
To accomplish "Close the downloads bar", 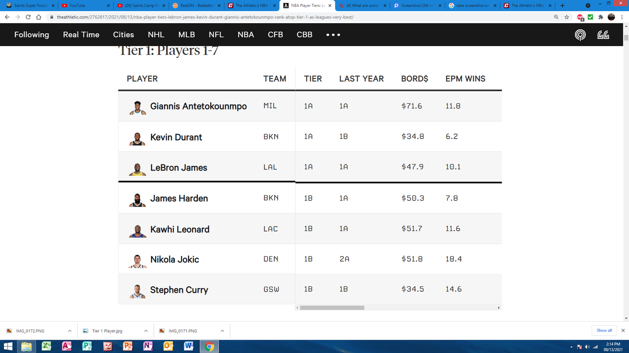I will 623,331.
